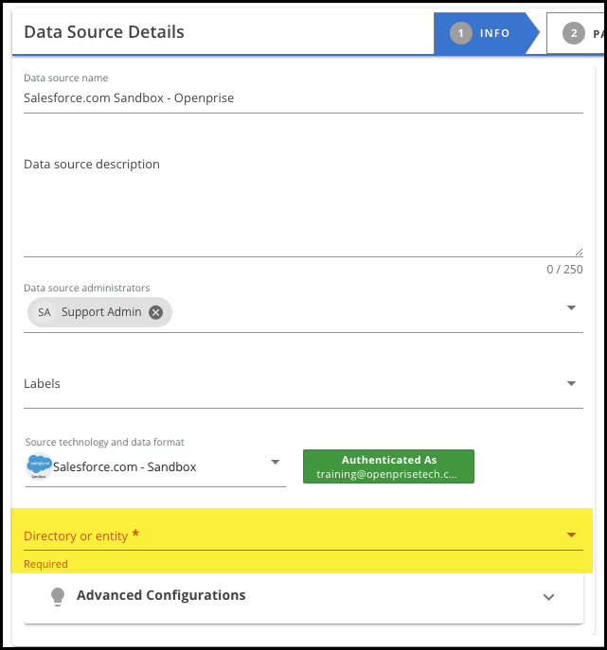Edit the Data source name field
The height and width of the screenshot is (650, 607).
pyautogui.click(x=303, y=98)
